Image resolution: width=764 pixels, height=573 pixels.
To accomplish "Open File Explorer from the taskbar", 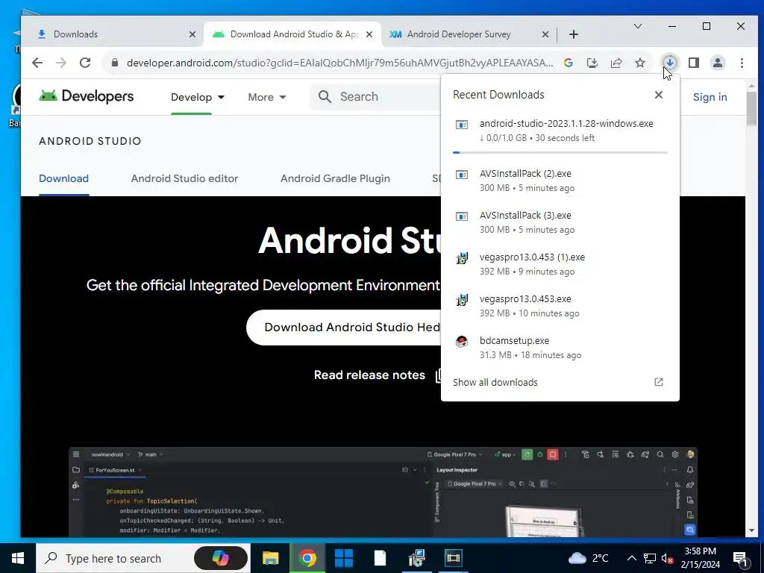I will tap(270, 558).
